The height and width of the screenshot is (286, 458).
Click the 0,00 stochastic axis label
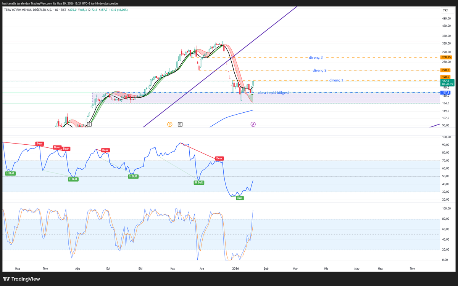[445, 260]
